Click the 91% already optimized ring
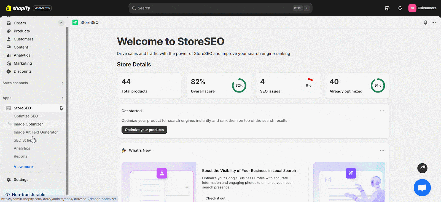The height and width of the screenshot is (202, 441). click(x=378, y=86)
